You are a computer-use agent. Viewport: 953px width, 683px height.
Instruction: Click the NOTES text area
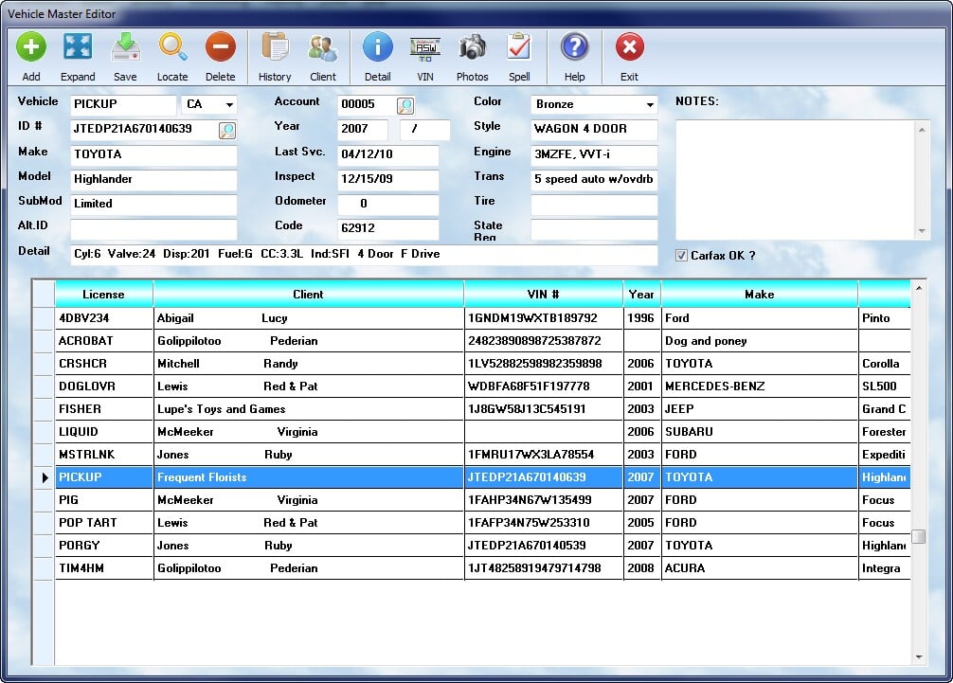pyautogui.click(x=795, y=179)
